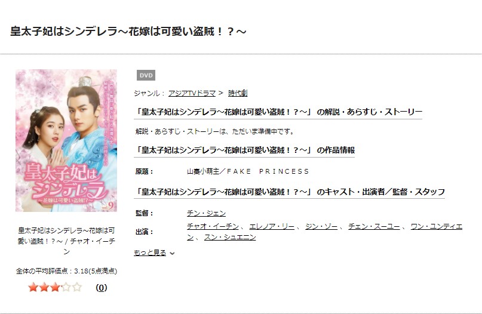Click the fourth empty rating star

[66, 287]
